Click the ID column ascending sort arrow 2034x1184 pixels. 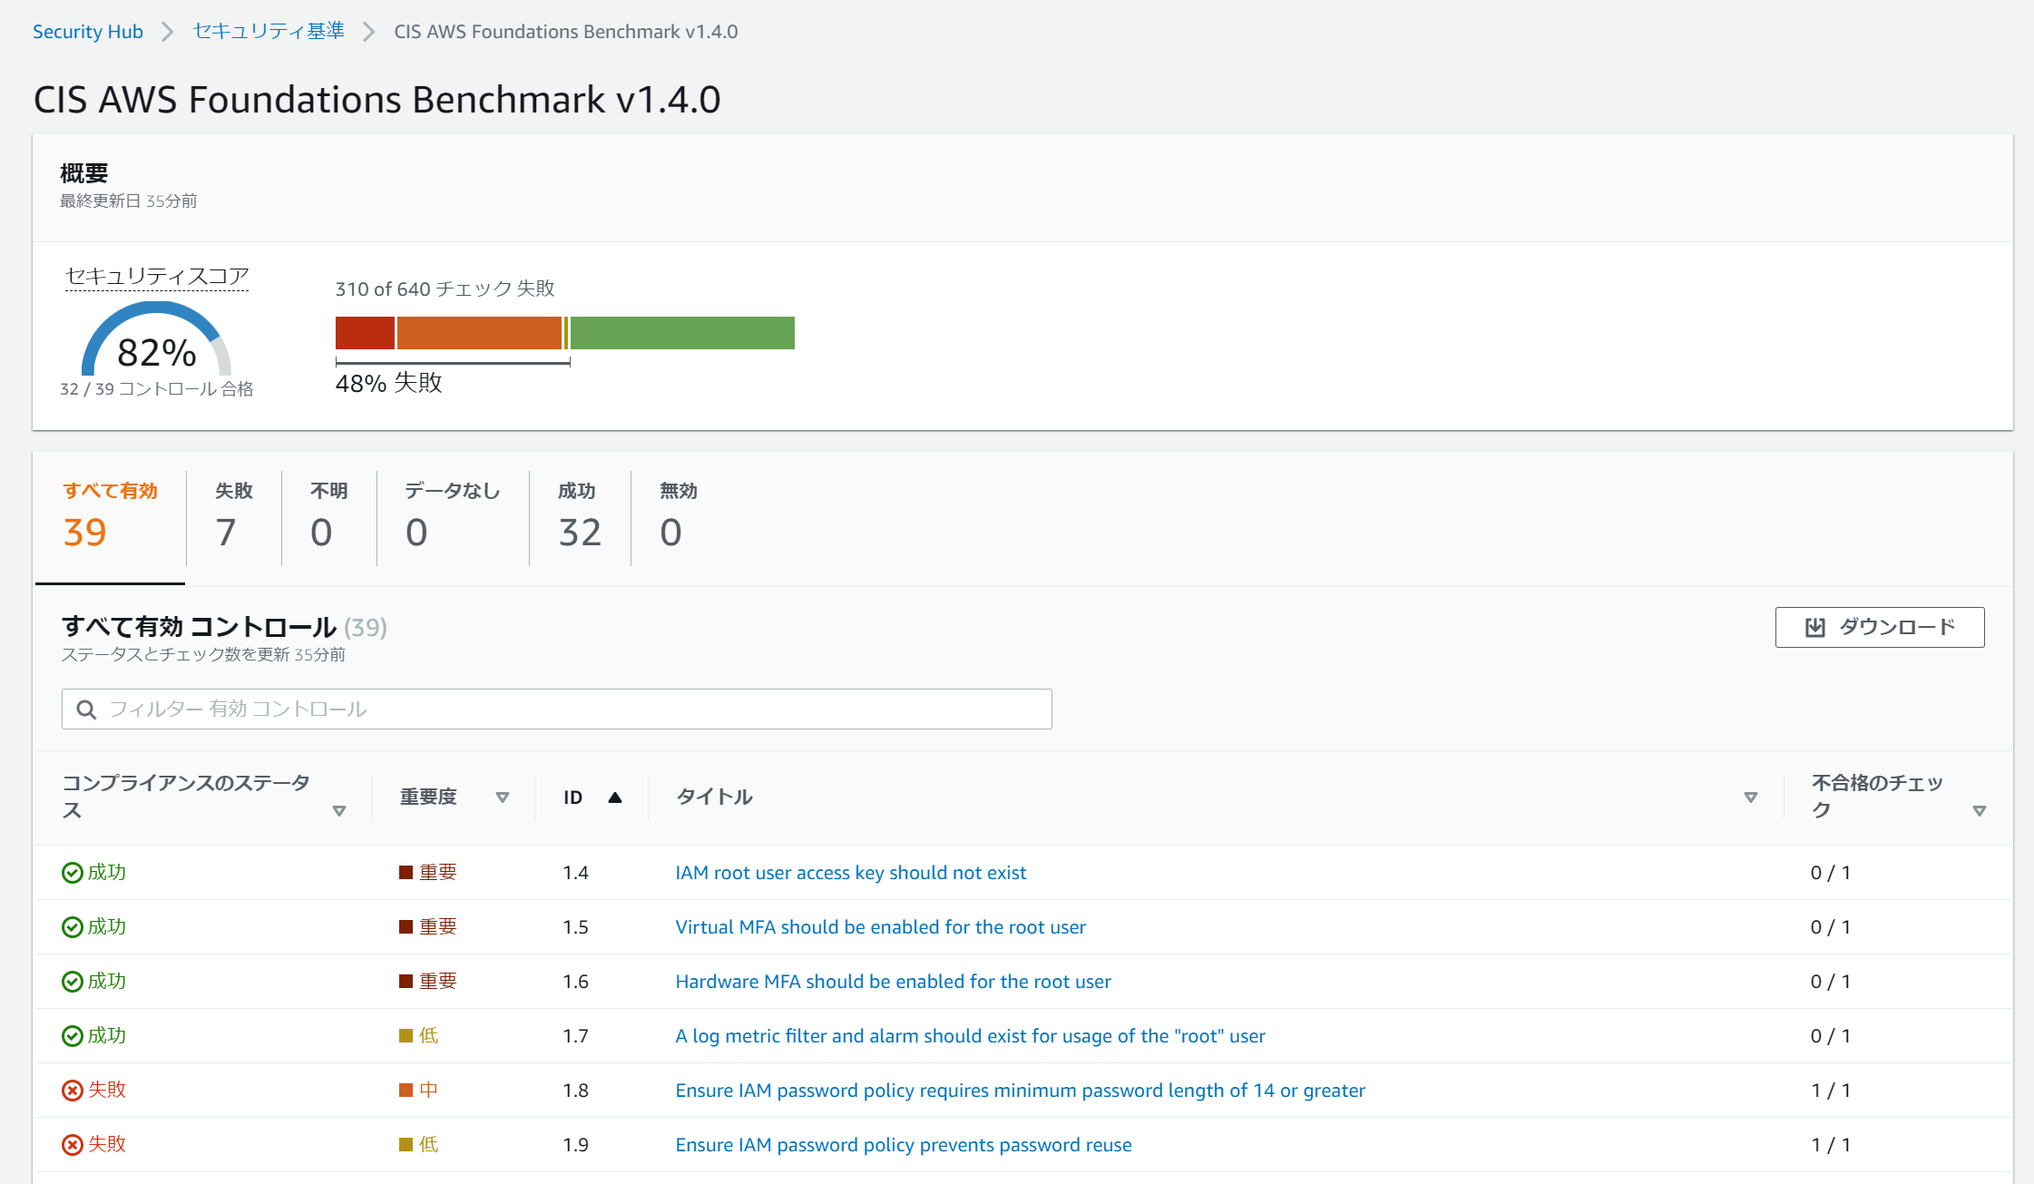tap(615, 797)
